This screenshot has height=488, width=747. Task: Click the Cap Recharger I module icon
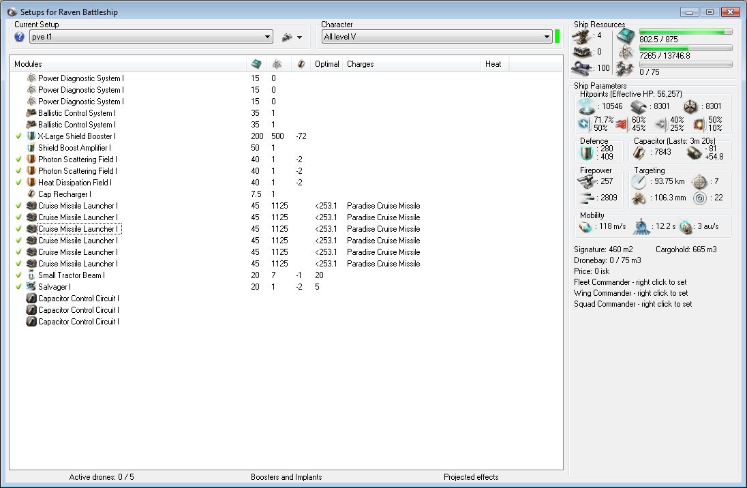(x=31, y=194)
